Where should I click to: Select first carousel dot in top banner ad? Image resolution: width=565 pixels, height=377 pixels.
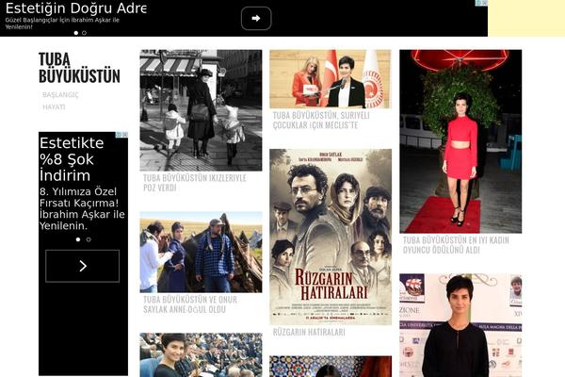click(x=75, y=33)
